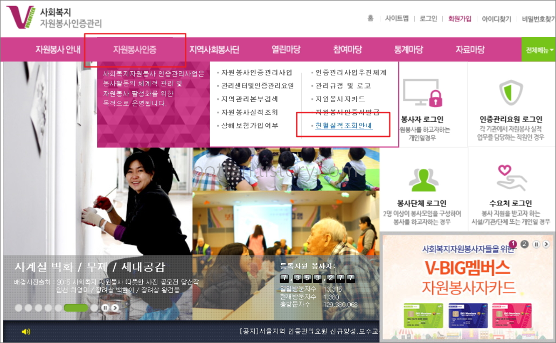
Task: Click the V volunteer logo
Action: (x=20, y=17)
